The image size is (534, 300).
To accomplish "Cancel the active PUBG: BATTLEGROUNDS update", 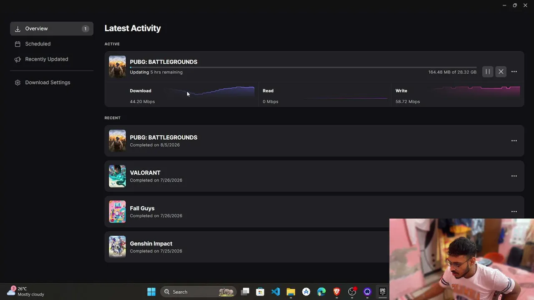I will pyautogui.click(x=501, y=72).
